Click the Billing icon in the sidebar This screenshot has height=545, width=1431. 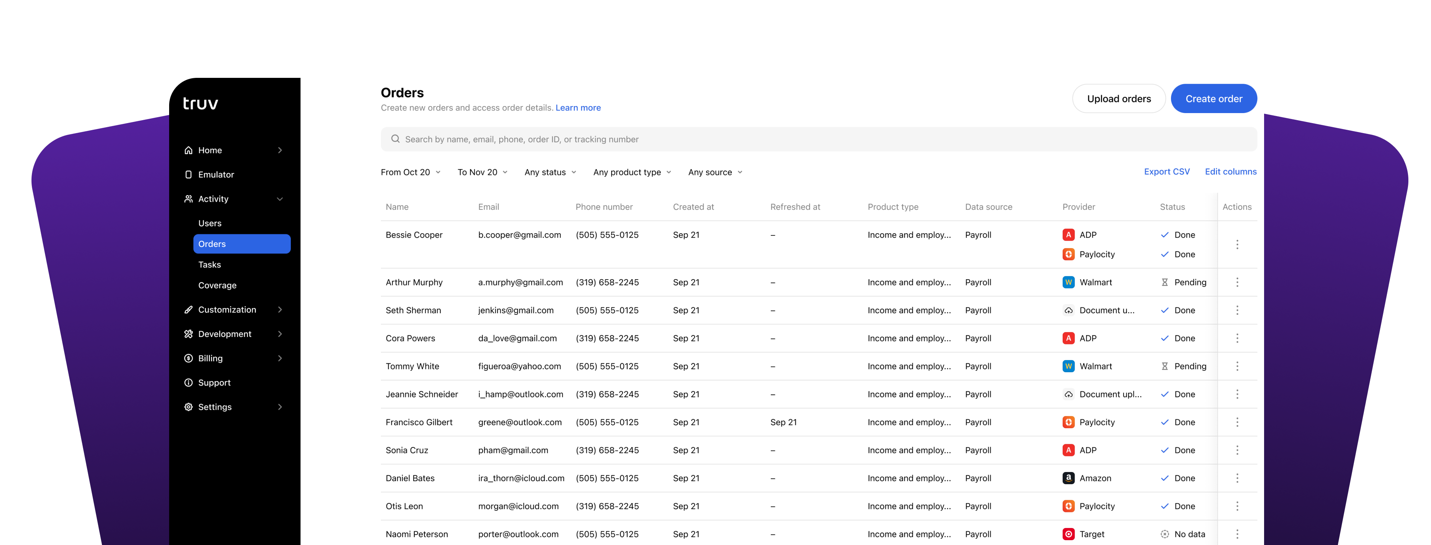(188, 358)
